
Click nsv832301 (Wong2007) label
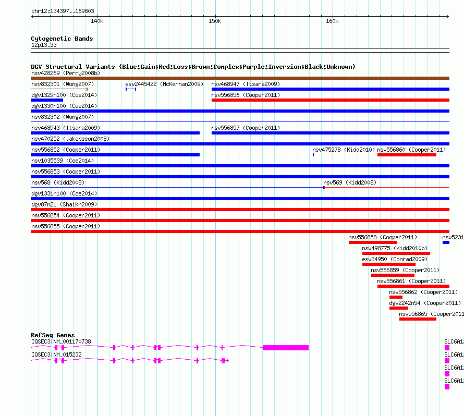pyautogui.click(x=63, y=84)
